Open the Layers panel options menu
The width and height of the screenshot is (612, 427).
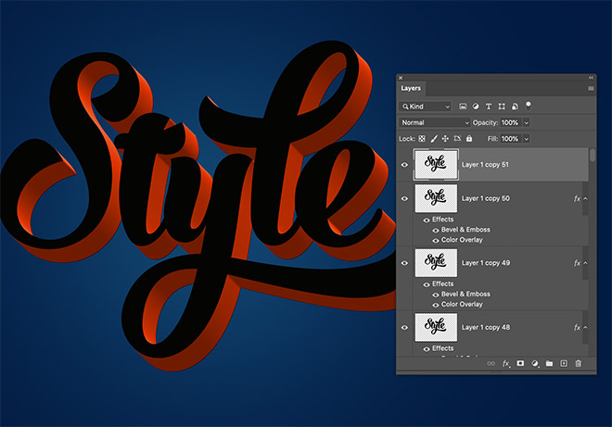tap(591, 88)
